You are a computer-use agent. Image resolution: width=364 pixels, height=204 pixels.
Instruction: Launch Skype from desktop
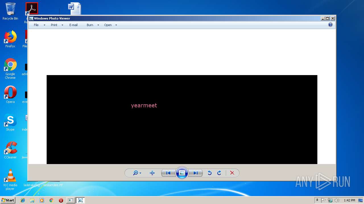(10, 122)
